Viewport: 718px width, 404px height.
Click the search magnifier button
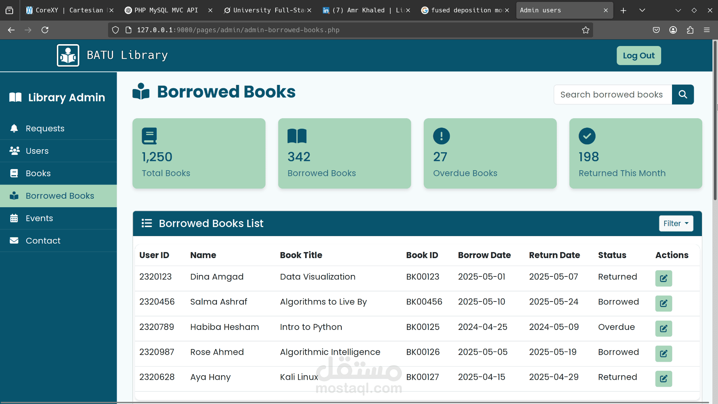[682, 95]
